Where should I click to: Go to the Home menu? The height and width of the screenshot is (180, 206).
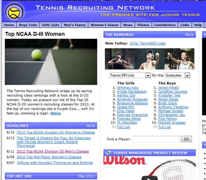9,25
